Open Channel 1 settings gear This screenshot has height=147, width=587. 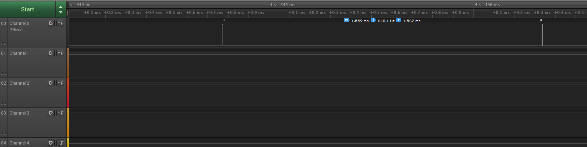click(51, 53)
